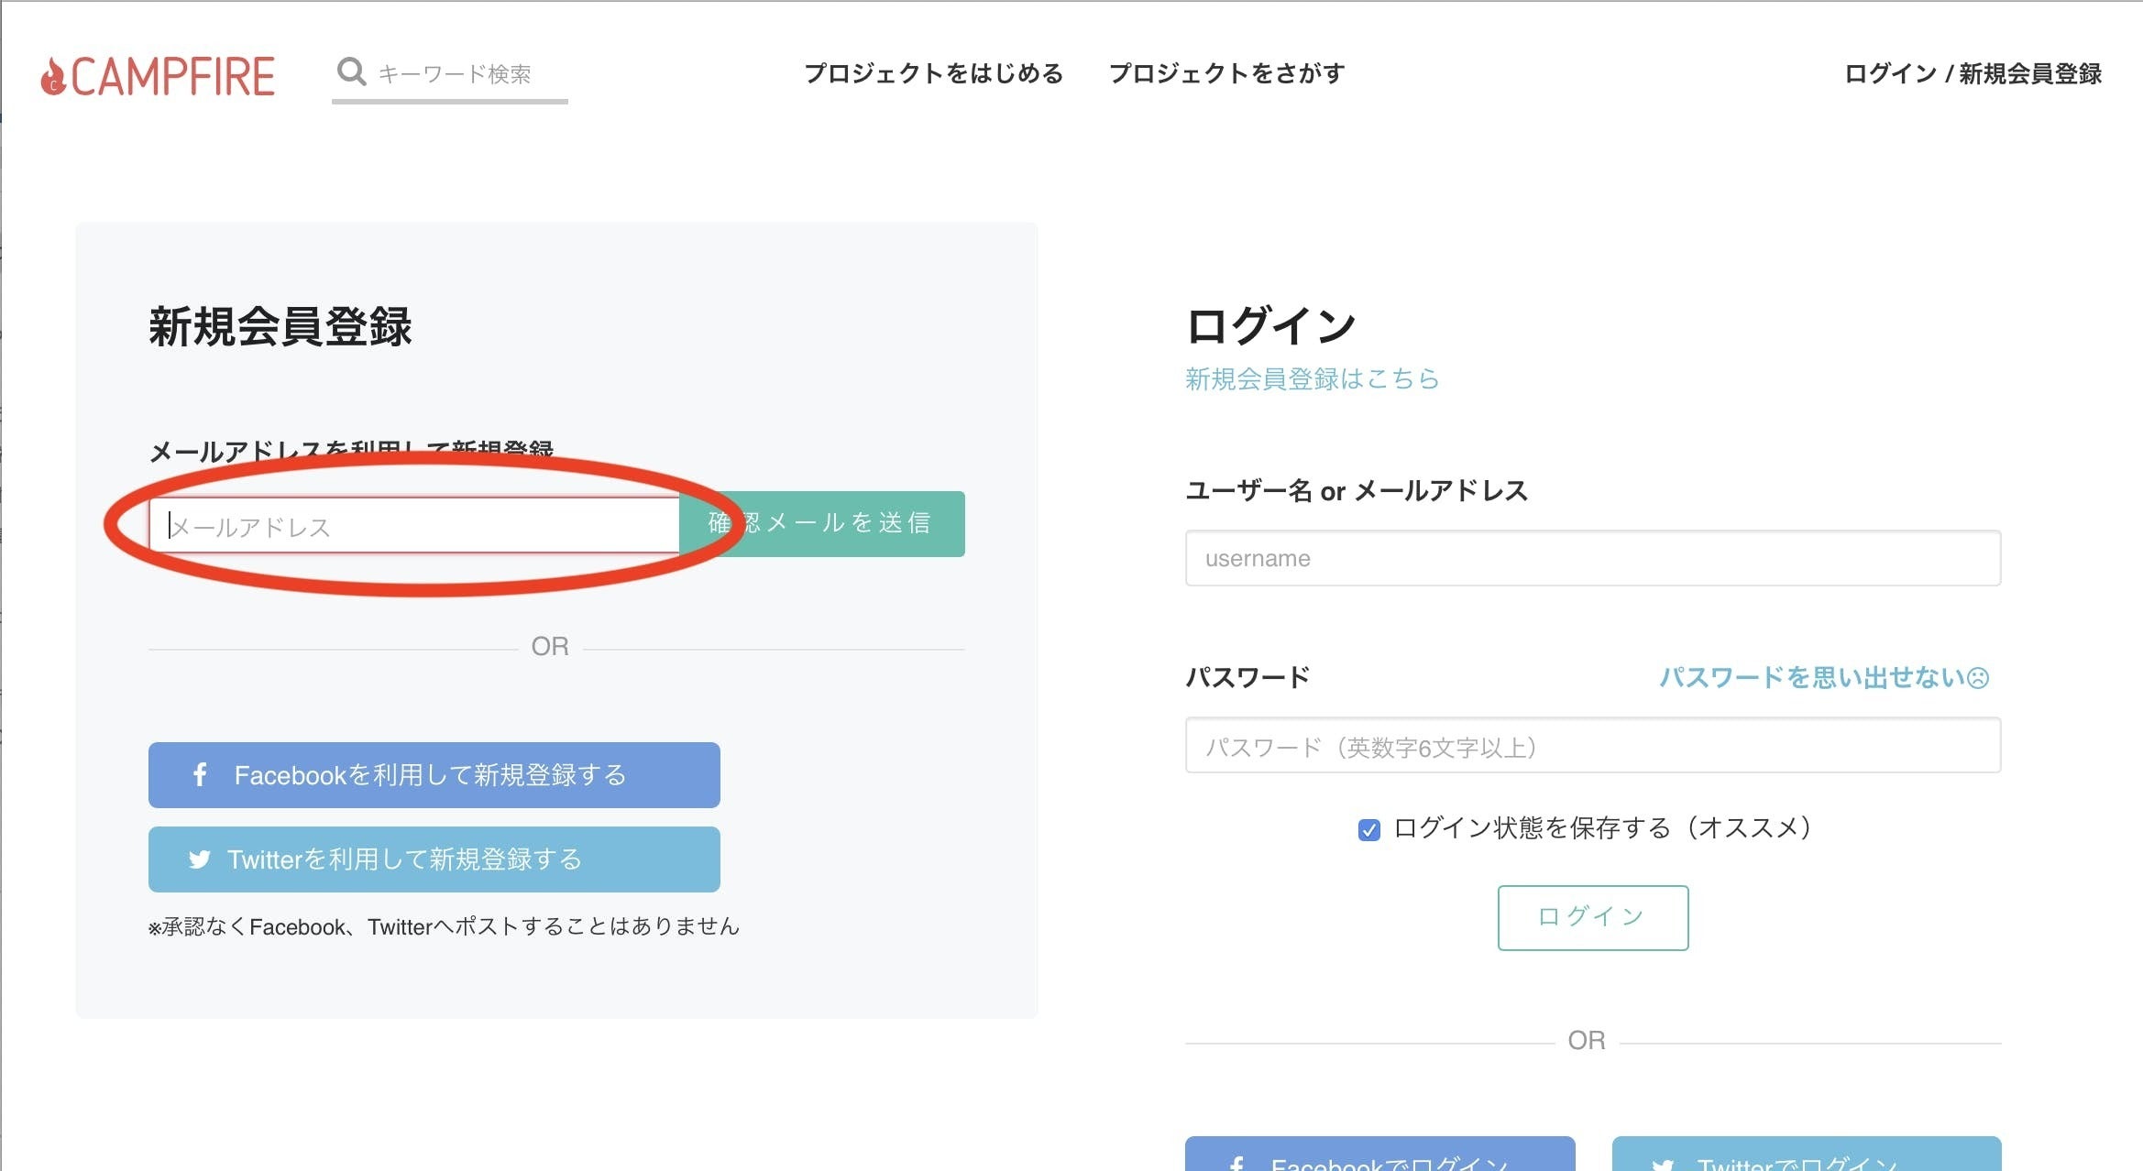Open プロジェクトをはじめる menu item
This screenshot has height=1171, width=2143.
tap(933, 73)
